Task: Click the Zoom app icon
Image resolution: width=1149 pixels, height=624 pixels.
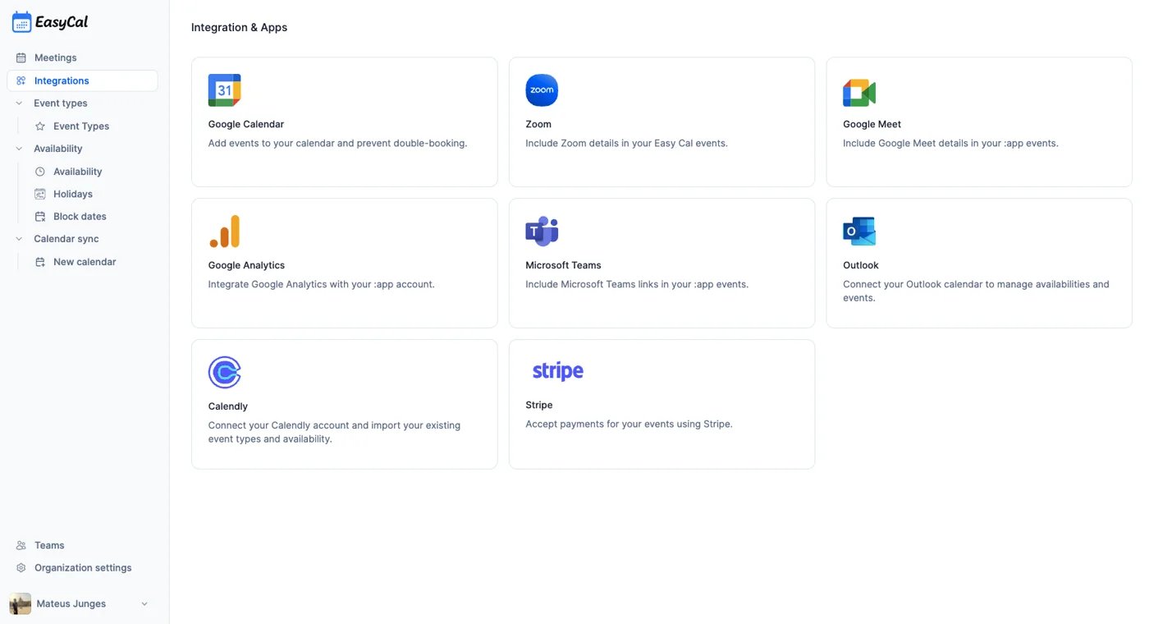Action: tap(542, 90)
